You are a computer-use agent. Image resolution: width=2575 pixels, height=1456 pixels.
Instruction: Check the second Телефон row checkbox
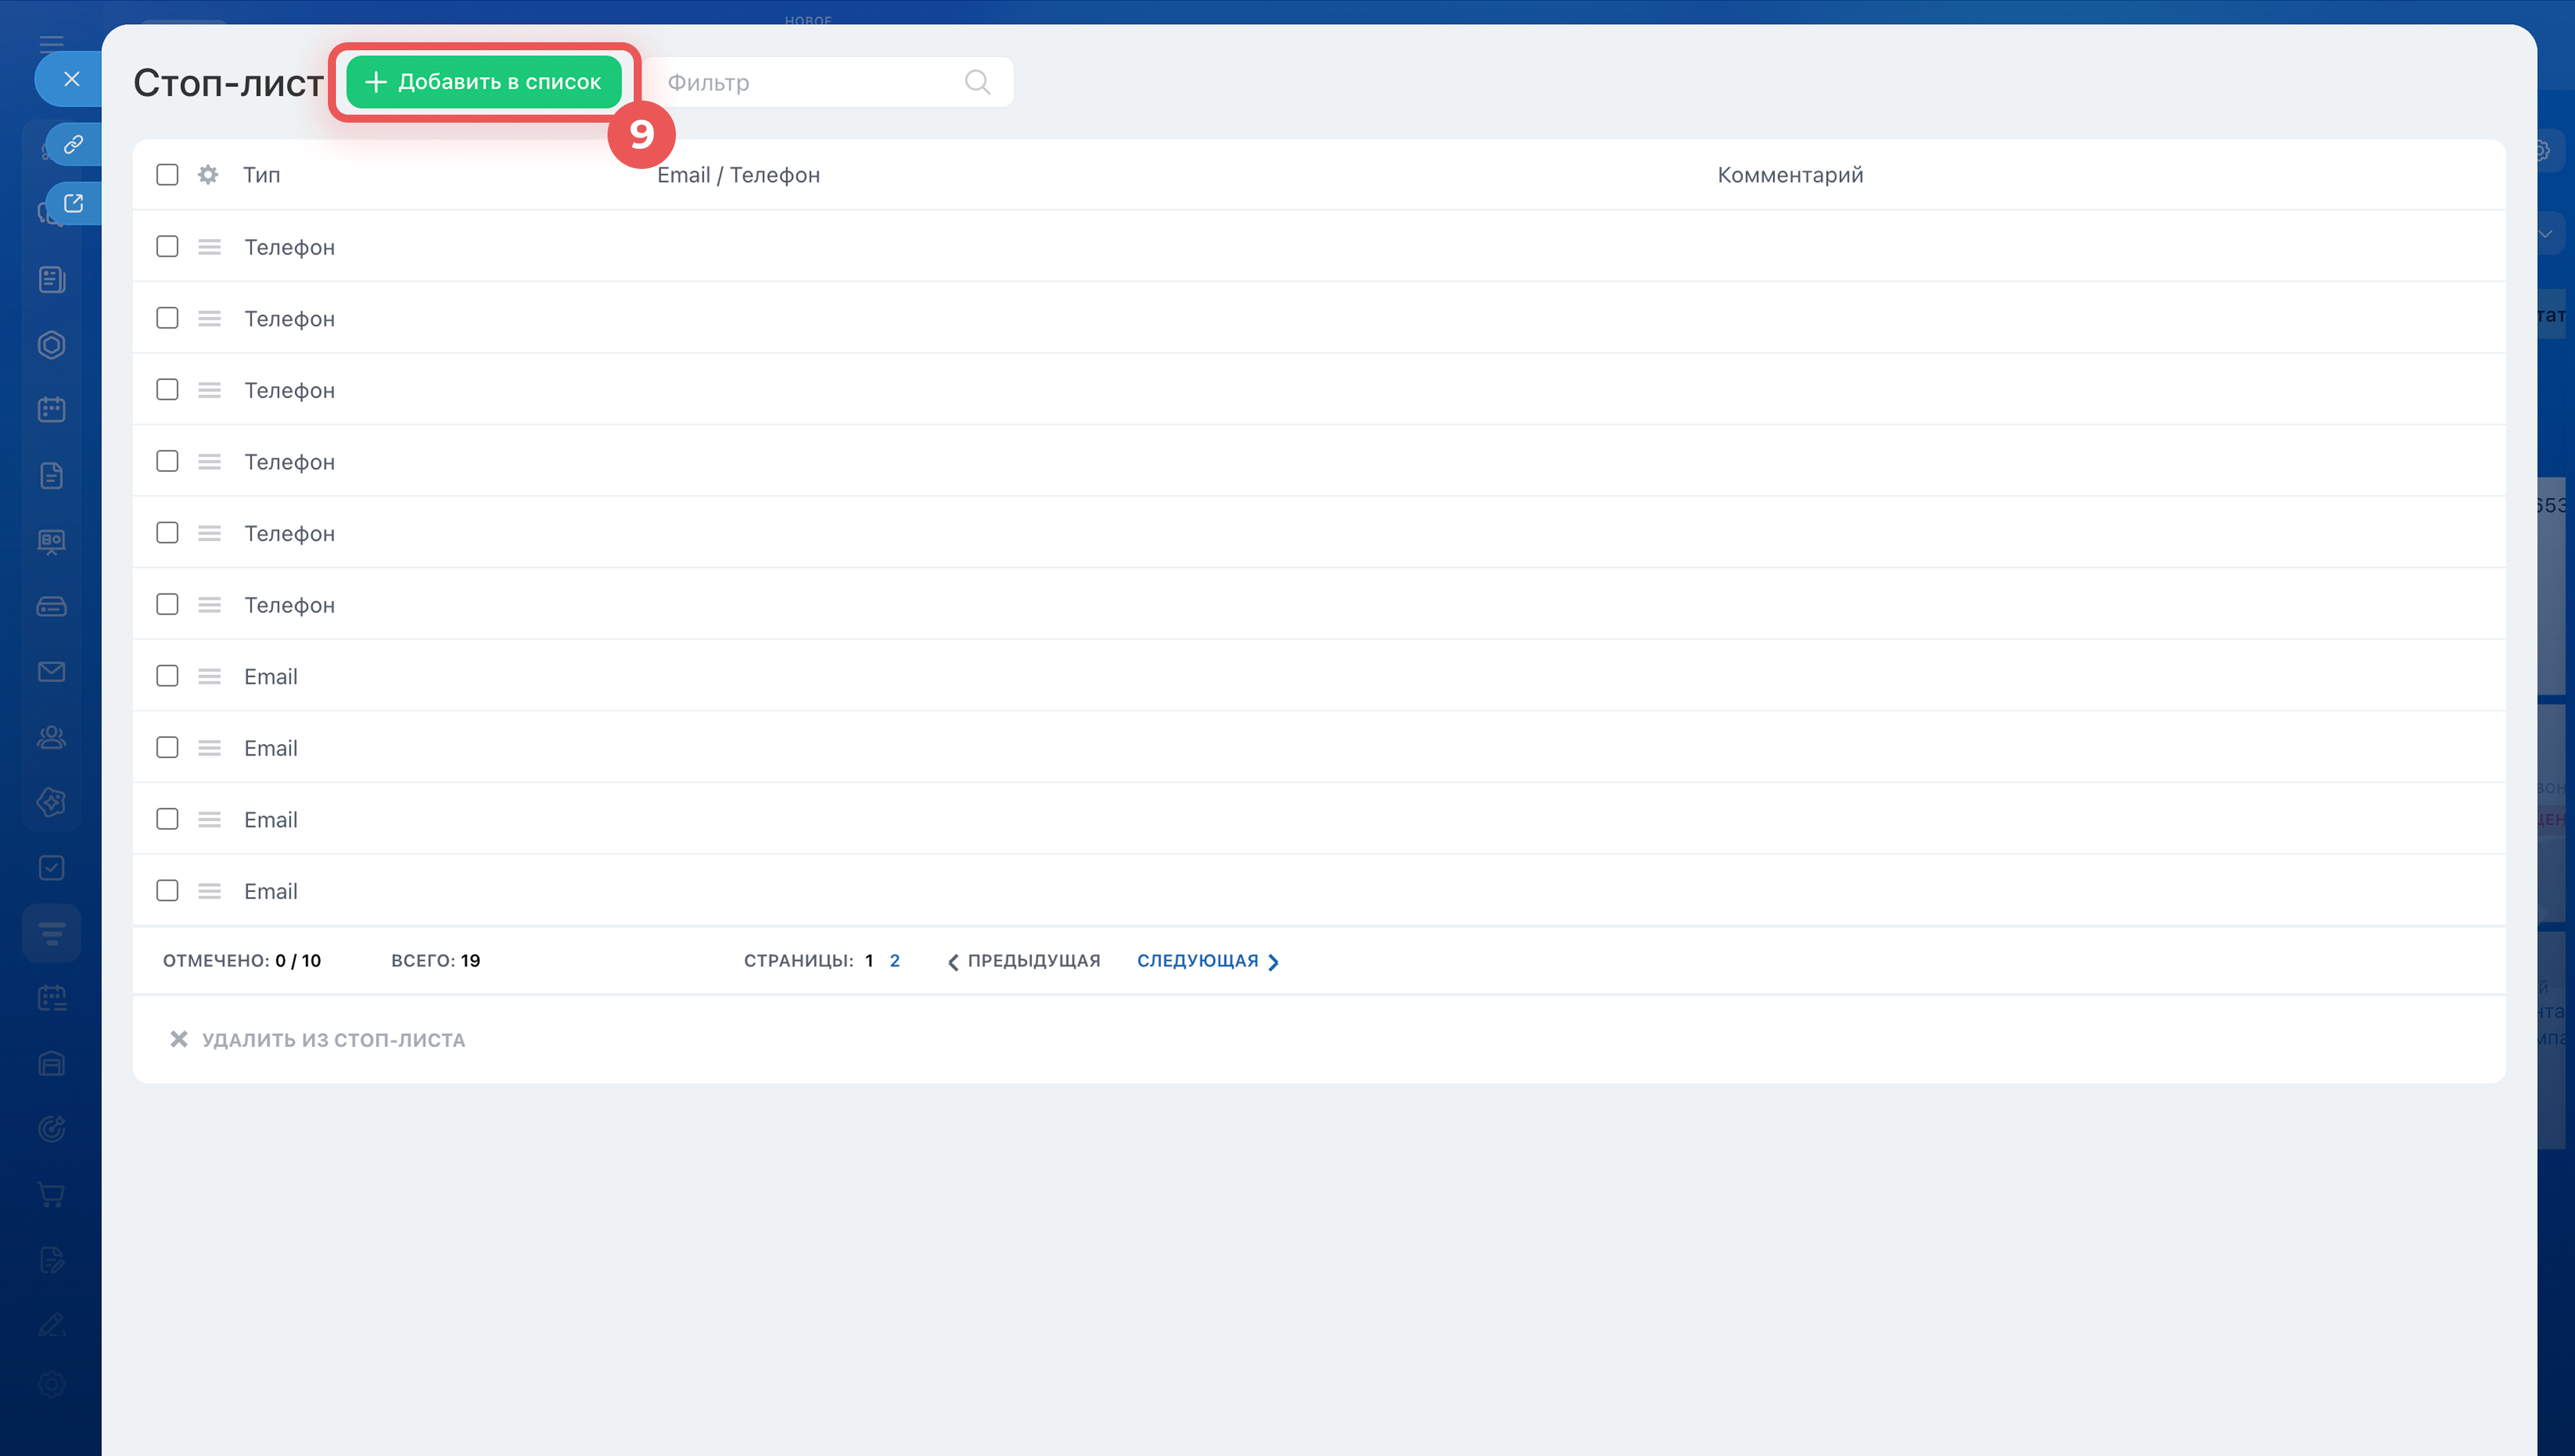pos(167,318)
